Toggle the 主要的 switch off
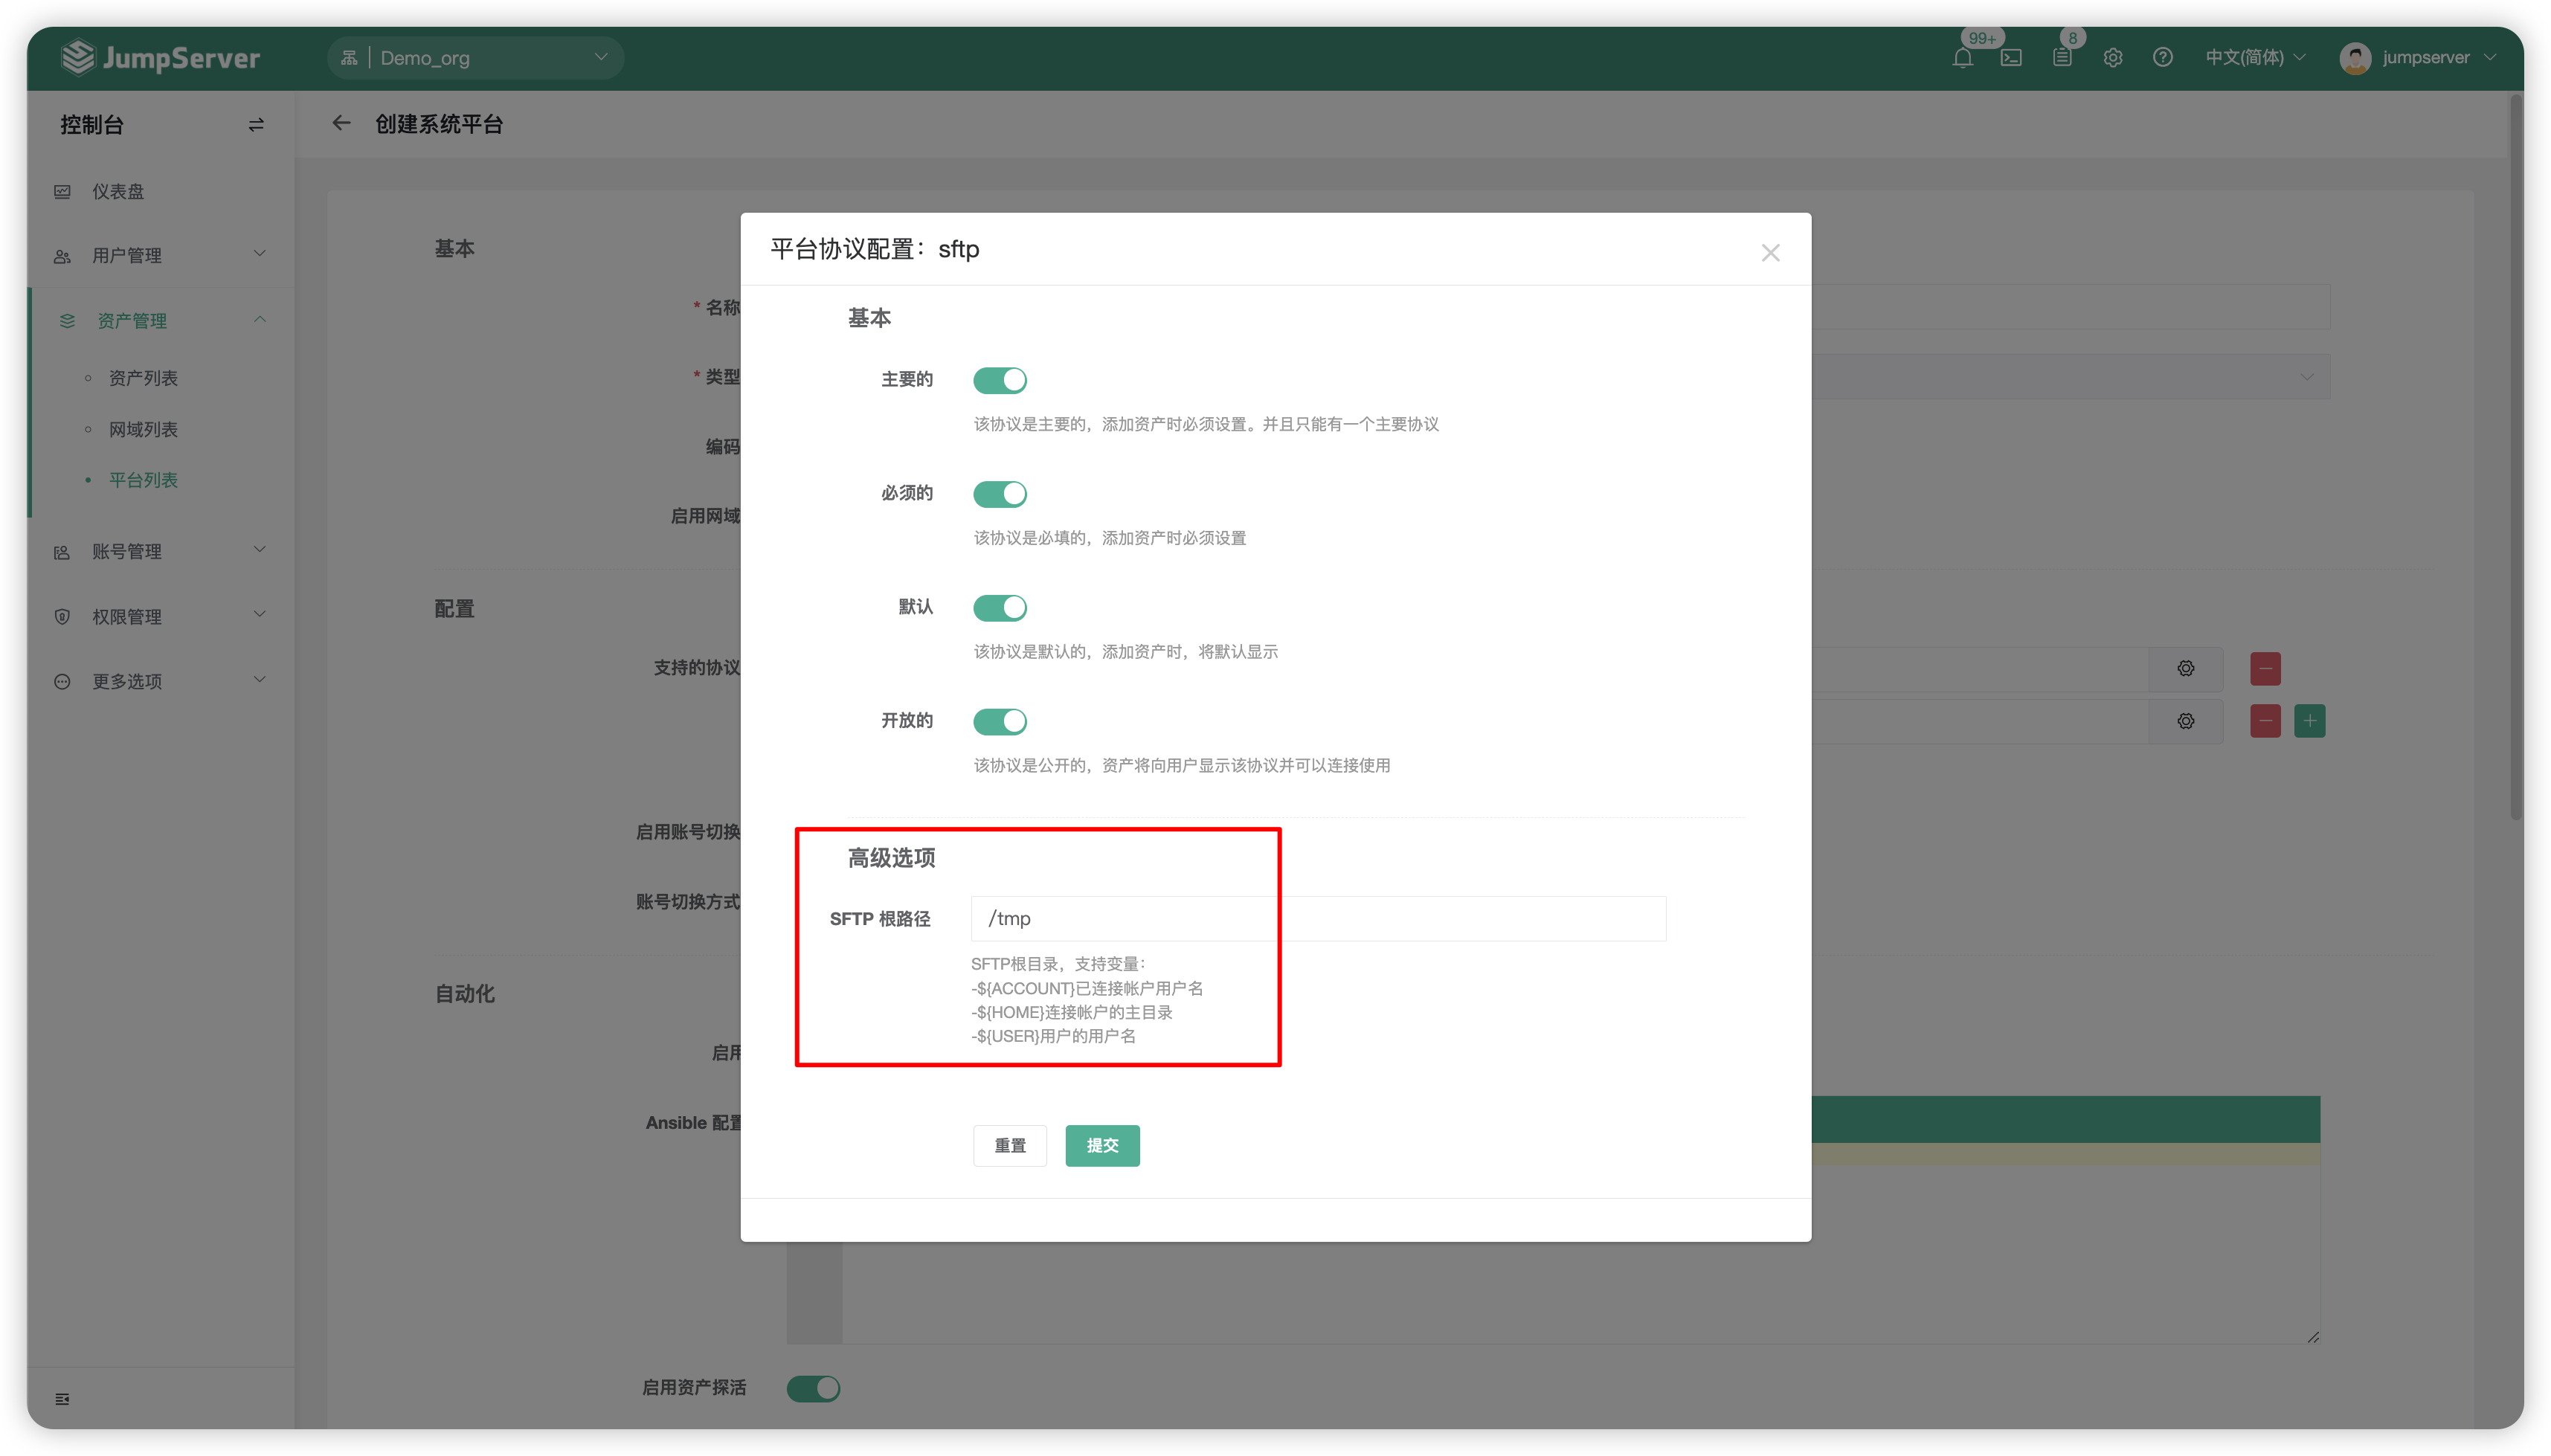 [x=999, y=380]
